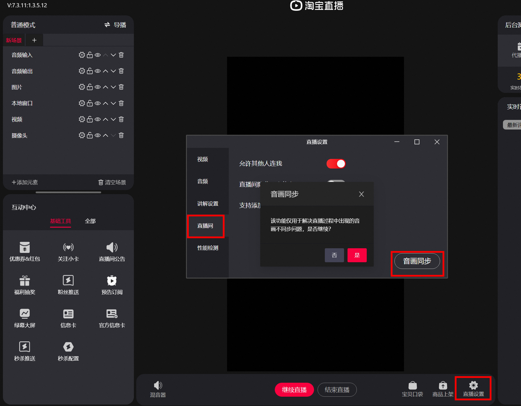Open 宝贝口袋 from bottom bar
This screenshot has height=406, width=521.
click(x=412, y=389)
